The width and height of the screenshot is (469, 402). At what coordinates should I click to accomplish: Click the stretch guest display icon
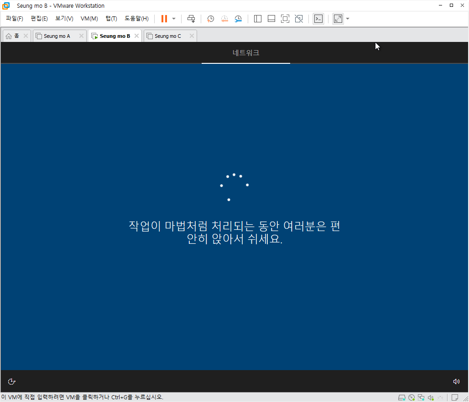[338, 19]
